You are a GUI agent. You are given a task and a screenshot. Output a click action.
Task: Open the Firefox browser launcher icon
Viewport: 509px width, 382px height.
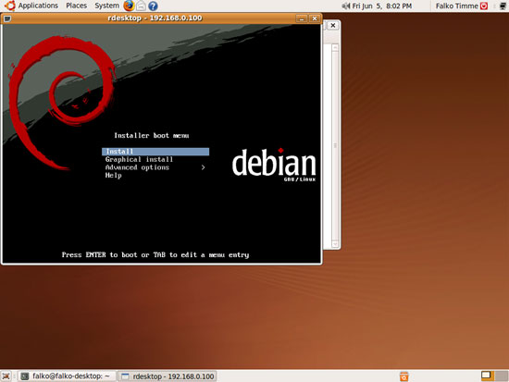[129, 6]
